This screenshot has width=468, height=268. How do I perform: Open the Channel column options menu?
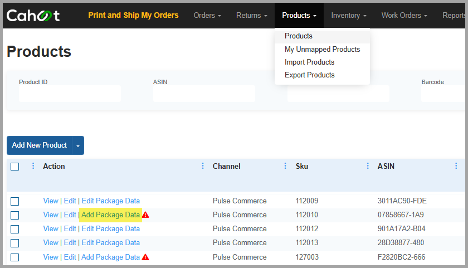[285, 166]
